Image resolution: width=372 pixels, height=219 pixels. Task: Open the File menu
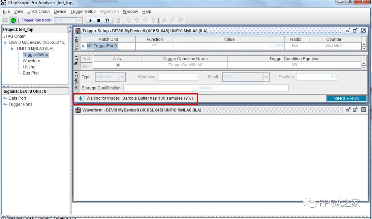point(7,11)
